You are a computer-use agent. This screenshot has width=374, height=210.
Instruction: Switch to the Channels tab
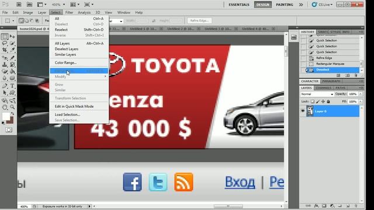[x=323, y=88]
